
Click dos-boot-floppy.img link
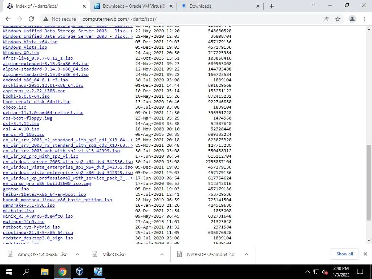28,118
